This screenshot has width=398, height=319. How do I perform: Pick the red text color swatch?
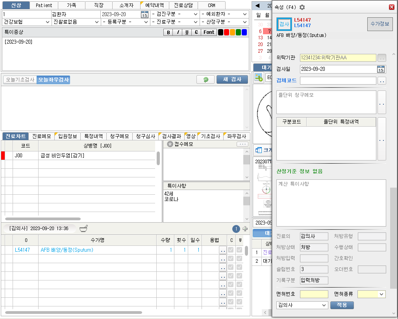pos(226,32)
